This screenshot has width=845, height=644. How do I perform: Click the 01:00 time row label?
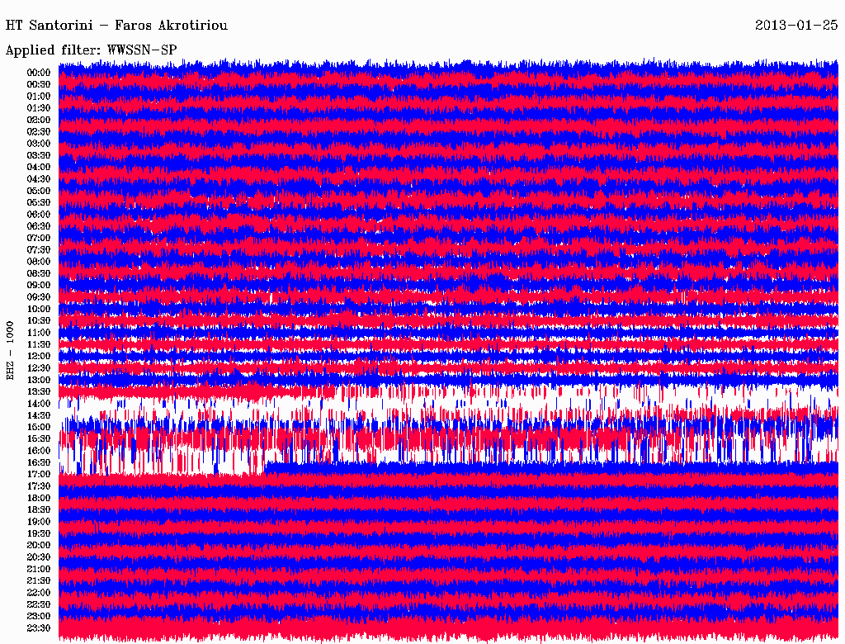(39, 97)
